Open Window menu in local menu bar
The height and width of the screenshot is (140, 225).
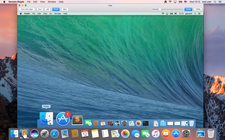[x=52, y=2]
